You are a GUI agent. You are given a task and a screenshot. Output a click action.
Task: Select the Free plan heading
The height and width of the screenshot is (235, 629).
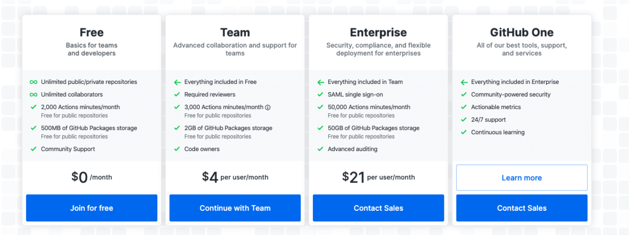point(92,33)
